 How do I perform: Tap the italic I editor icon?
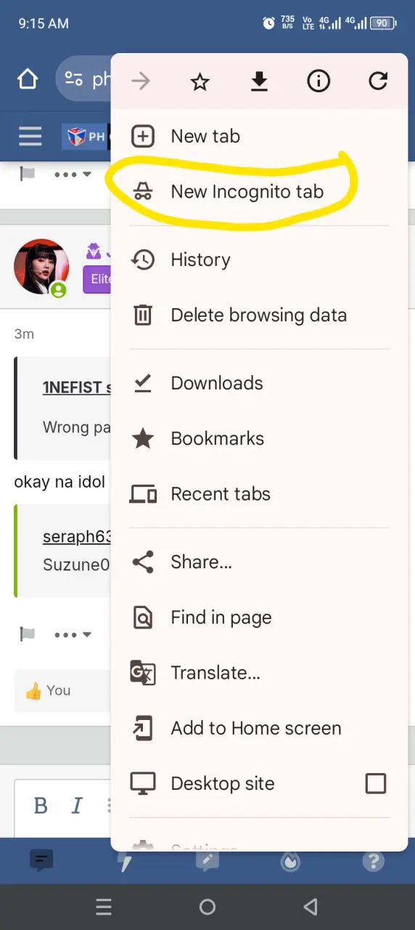pos(77,806)
